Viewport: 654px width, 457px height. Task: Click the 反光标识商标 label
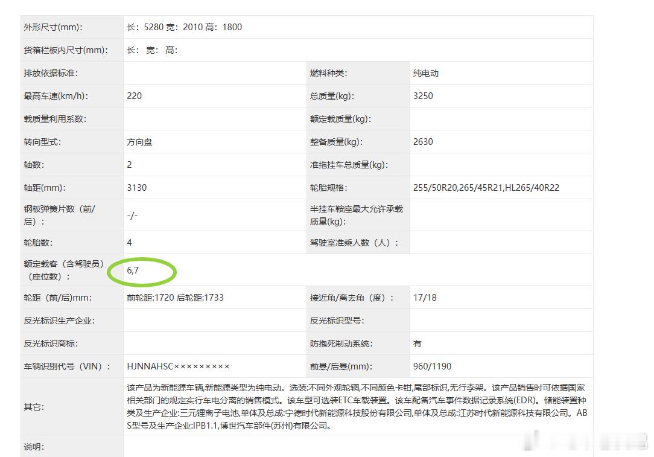coord(51,344)
